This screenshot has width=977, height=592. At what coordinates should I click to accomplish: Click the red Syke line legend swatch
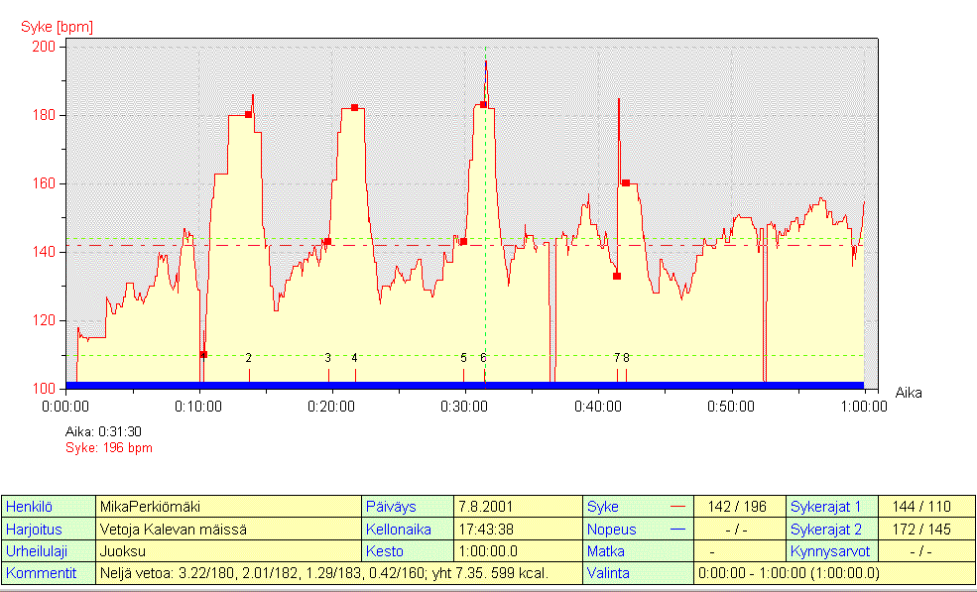(x=678, y=507)
